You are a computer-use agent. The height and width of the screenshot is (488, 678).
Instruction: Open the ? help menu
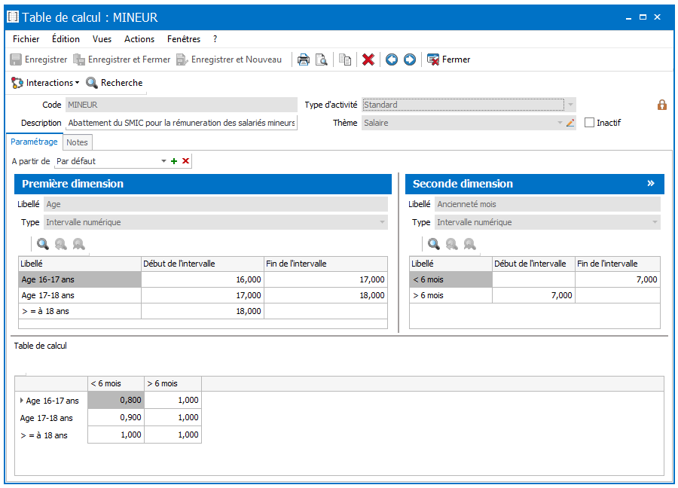click(x=215, y=39)
